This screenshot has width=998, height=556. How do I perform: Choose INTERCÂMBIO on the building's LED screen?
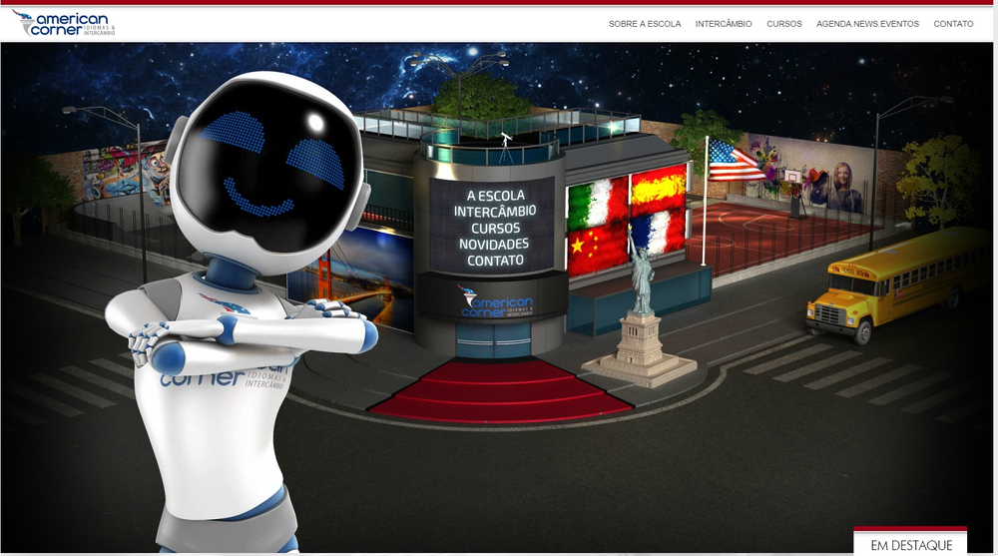click(x=495, y=212)
